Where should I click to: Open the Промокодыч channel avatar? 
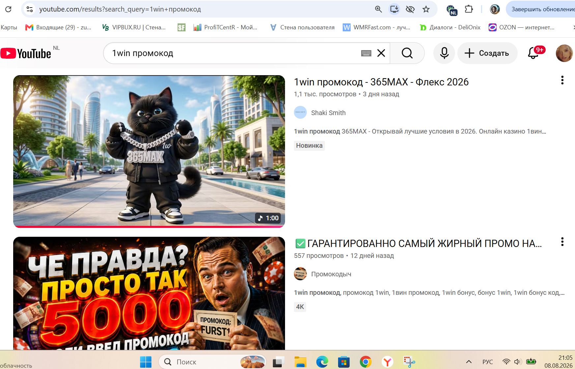300,274
